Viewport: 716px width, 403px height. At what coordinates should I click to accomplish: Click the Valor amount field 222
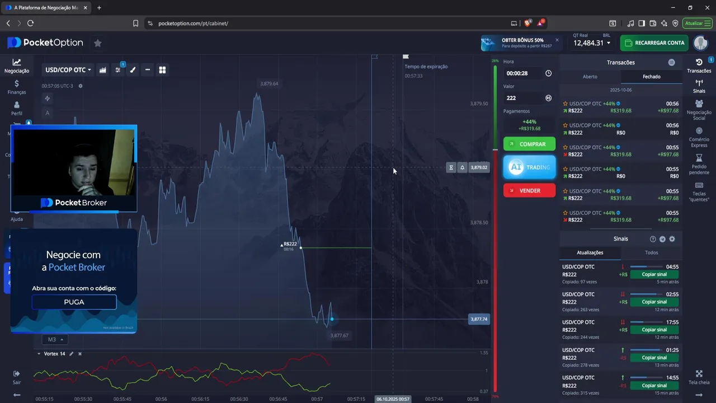coord(524,98)
